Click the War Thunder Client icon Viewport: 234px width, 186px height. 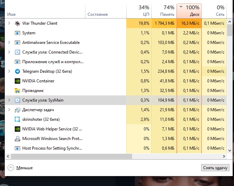click(x=17, y=23)
